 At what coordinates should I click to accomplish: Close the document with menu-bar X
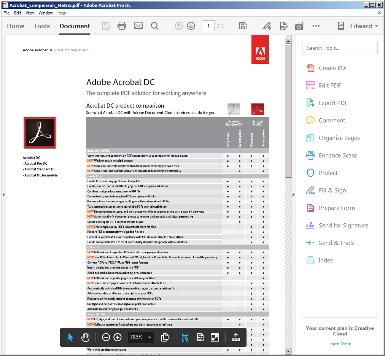tap(379, 13)
